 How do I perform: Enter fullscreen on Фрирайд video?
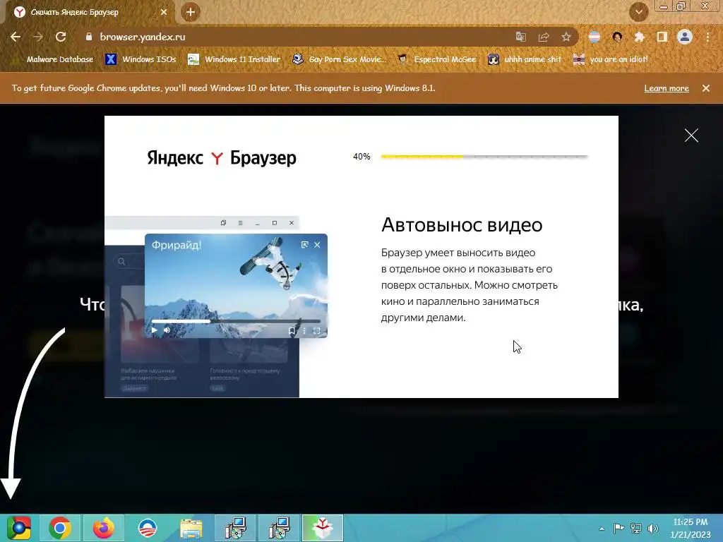317,330
